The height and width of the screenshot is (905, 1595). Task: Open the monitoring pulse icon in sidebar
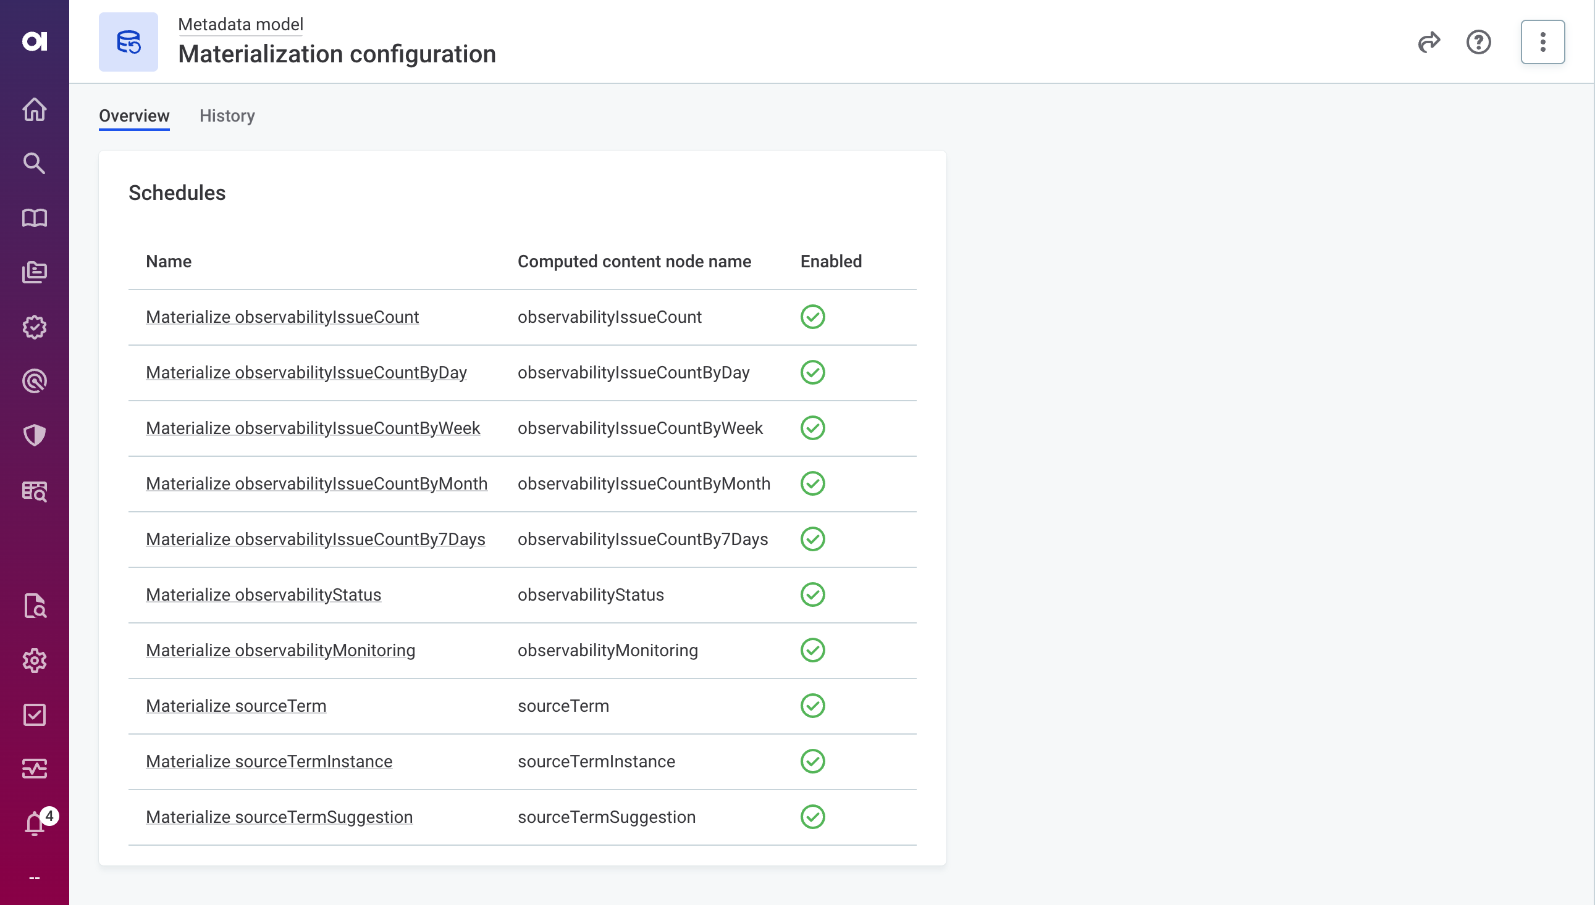point(34,769)
